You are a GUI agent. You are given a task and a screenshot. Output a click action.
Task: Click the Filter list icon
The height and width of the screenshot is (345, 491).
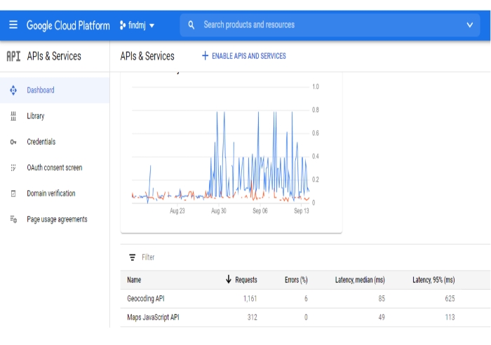[x=133, y=257]
